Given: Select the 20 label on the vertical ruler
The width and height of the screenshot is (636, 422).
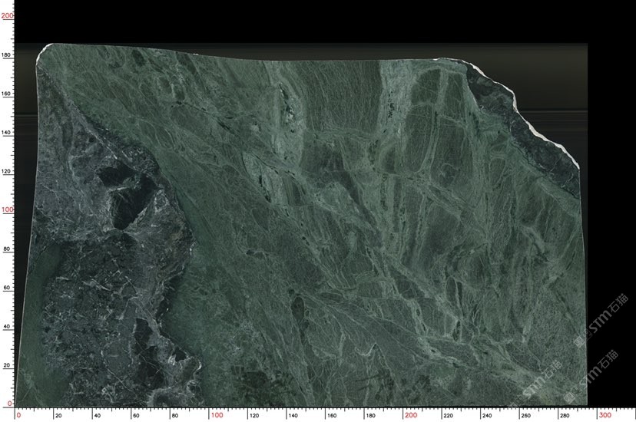Looking at the screenshot, I should tap(7, 365).
